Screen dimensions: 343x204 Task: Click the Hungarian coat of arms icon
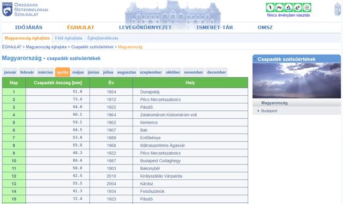[338, 9]
